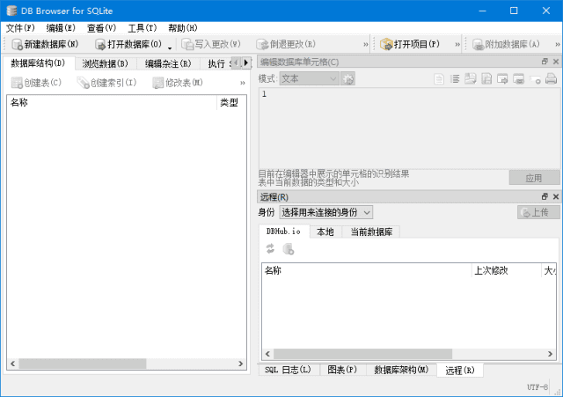Expand overflow chevron after 附加数据库
Screen dimensions: 563x397
coord(557,45)
